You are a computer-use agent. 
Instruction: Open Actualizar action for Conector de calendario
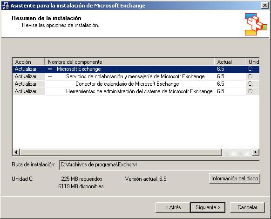26,84
